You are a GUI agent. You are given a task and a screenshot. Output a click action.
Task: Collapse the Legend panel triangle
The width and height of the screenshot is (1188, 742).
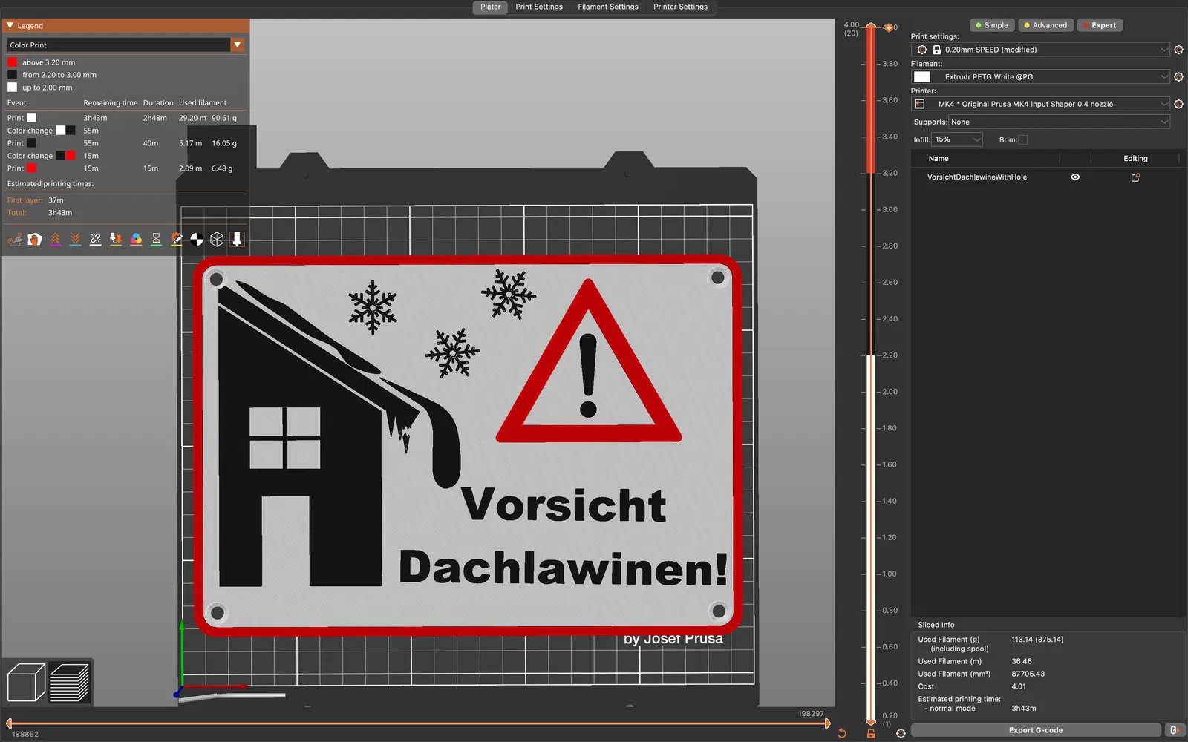pyautogui.click(x=10, y=25)
